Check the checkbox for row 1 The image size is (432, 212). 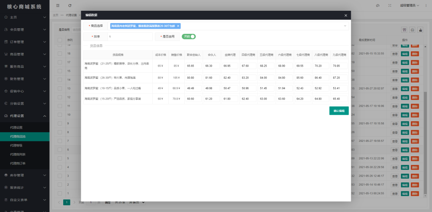60,193
